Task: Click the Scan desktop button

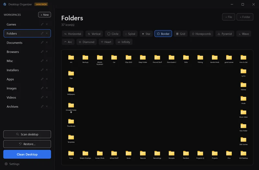Action: pyautogui.click(x=27, y=134)
